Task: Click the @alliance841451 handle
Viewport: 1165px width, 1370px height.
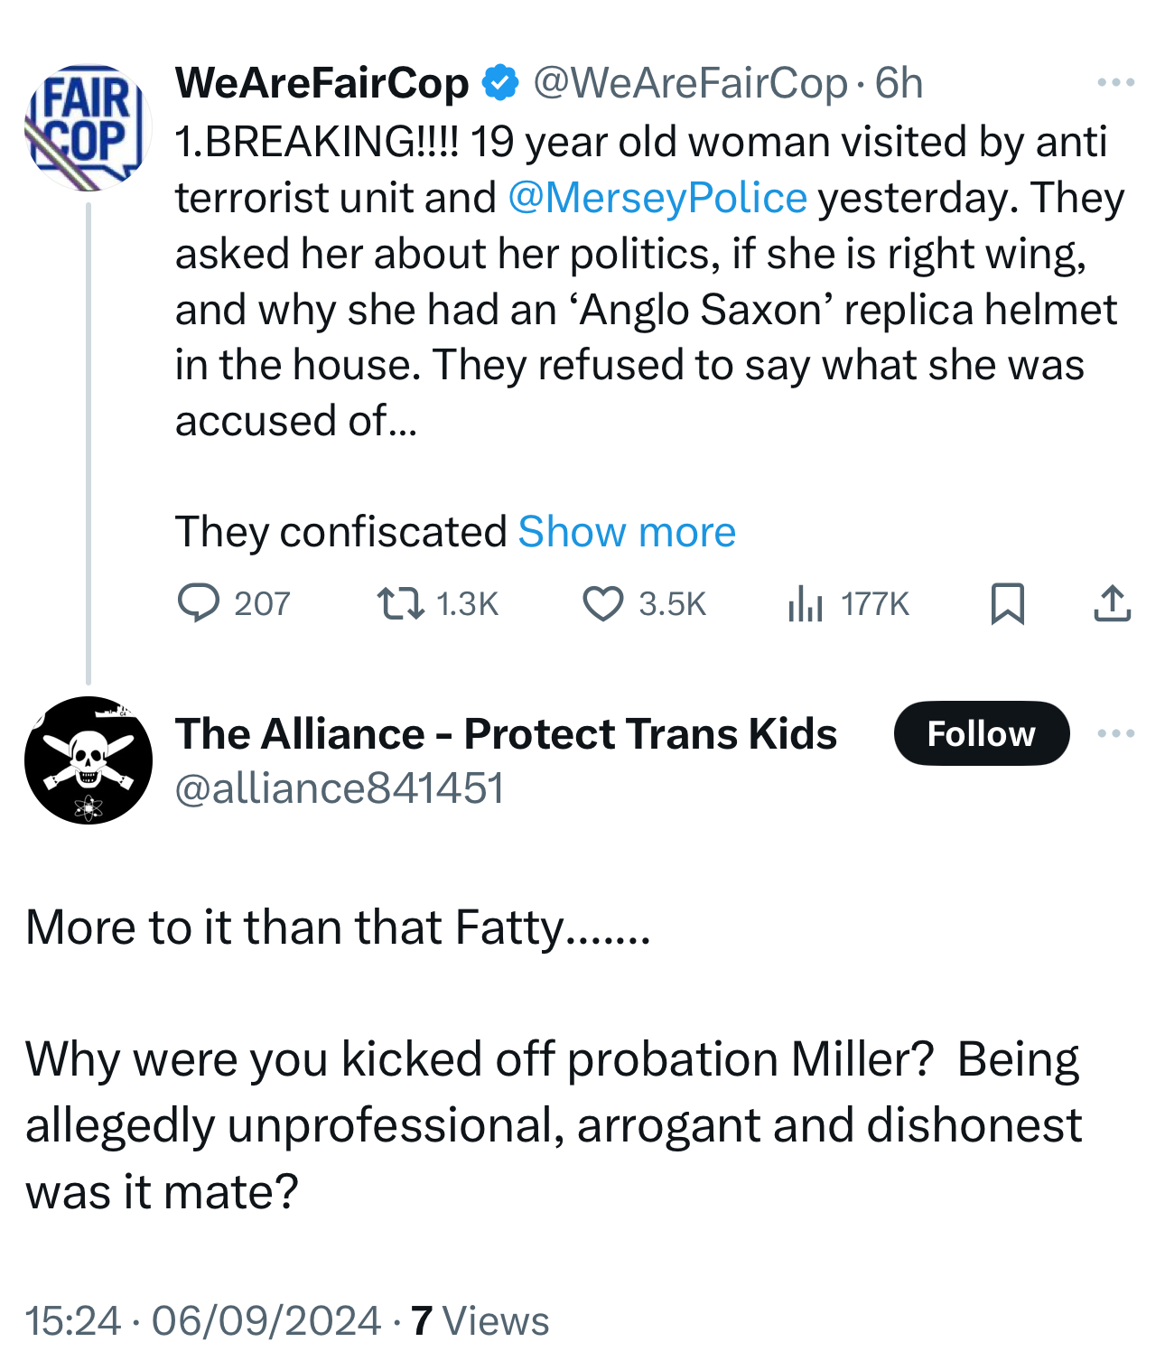Action: pos(339,788)
